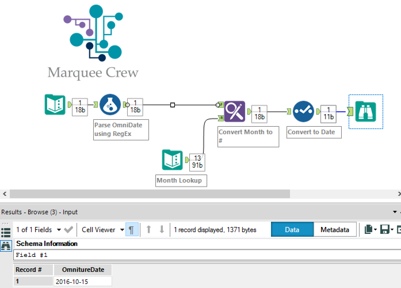Click Text Input output anchor
This screenshot has width=401, height=288.
click(70, 105)
